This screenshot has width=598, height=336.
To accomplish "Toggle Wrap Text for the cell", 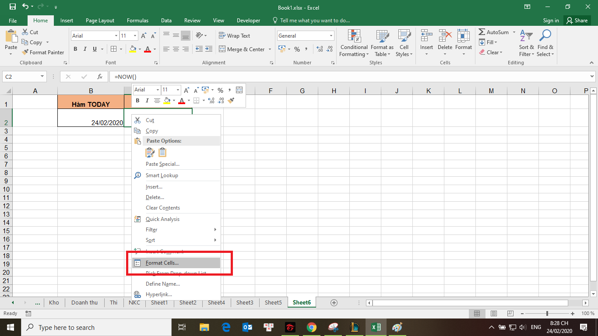I will tap(234, 36).
